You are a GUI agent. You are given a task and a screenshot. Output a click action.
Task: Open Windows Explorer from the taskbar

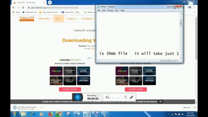pos(23,114)
